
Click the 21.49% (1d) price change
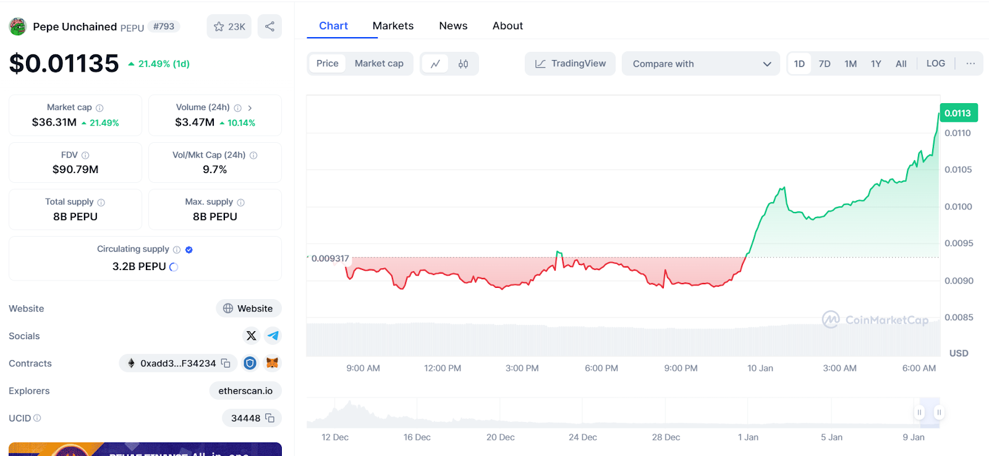tap(159, 64)
